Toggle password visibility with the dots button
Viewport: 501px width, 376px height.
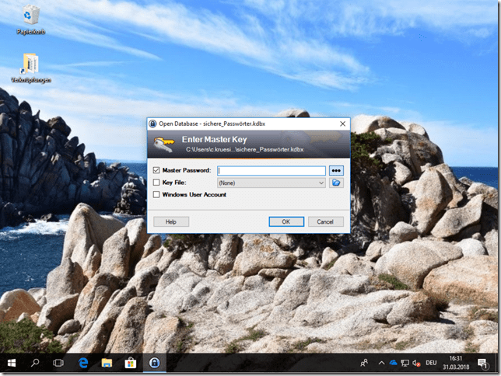[336, 171]
